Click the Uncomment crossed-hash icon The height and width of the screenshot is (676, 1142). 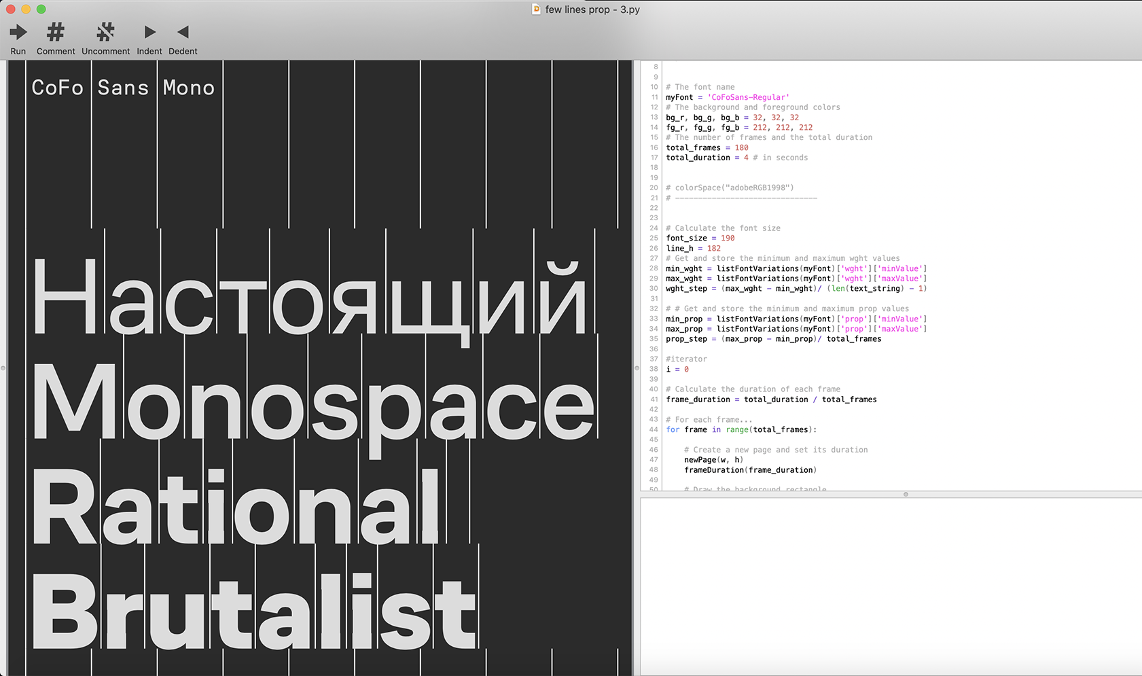coord(105,32)
